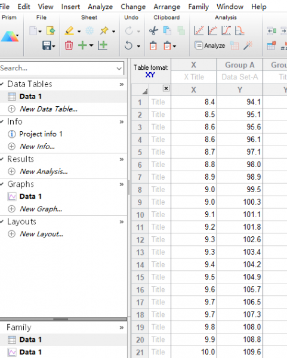Click the XY table format label
This screenshot has width=287, height=358.
tap(150, 75)
